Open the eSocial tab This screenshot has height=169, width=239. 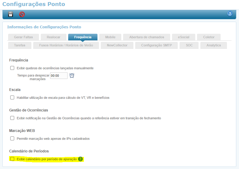click(183, 37)
